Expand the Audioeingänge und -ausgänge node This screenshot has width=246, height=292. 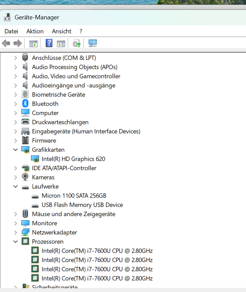(x=15, y=85)
